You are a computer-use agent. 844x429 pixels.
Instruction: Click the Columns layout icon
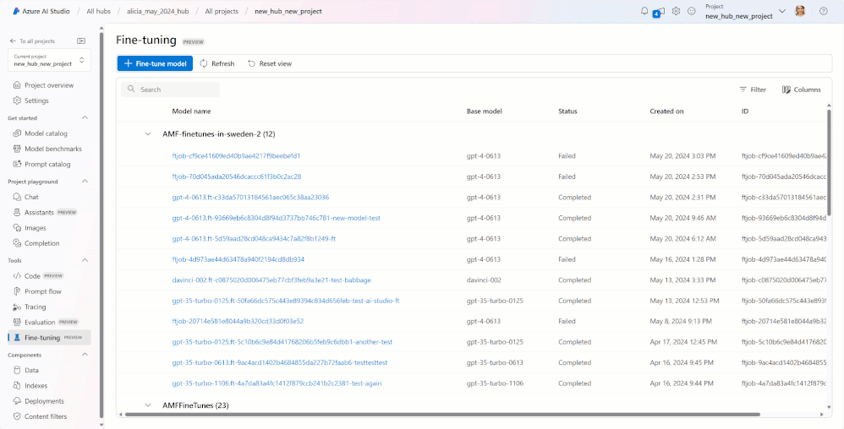[786, 90]
